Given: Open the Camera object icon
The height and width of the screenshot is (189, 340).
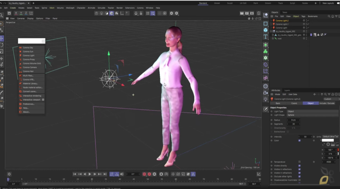Looking at the screenshot, I should [x=265, y=93].
